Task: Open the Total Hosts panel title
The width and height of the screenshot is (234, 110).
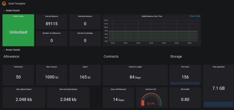Action: pyautogui.click(x=18, y=67)
